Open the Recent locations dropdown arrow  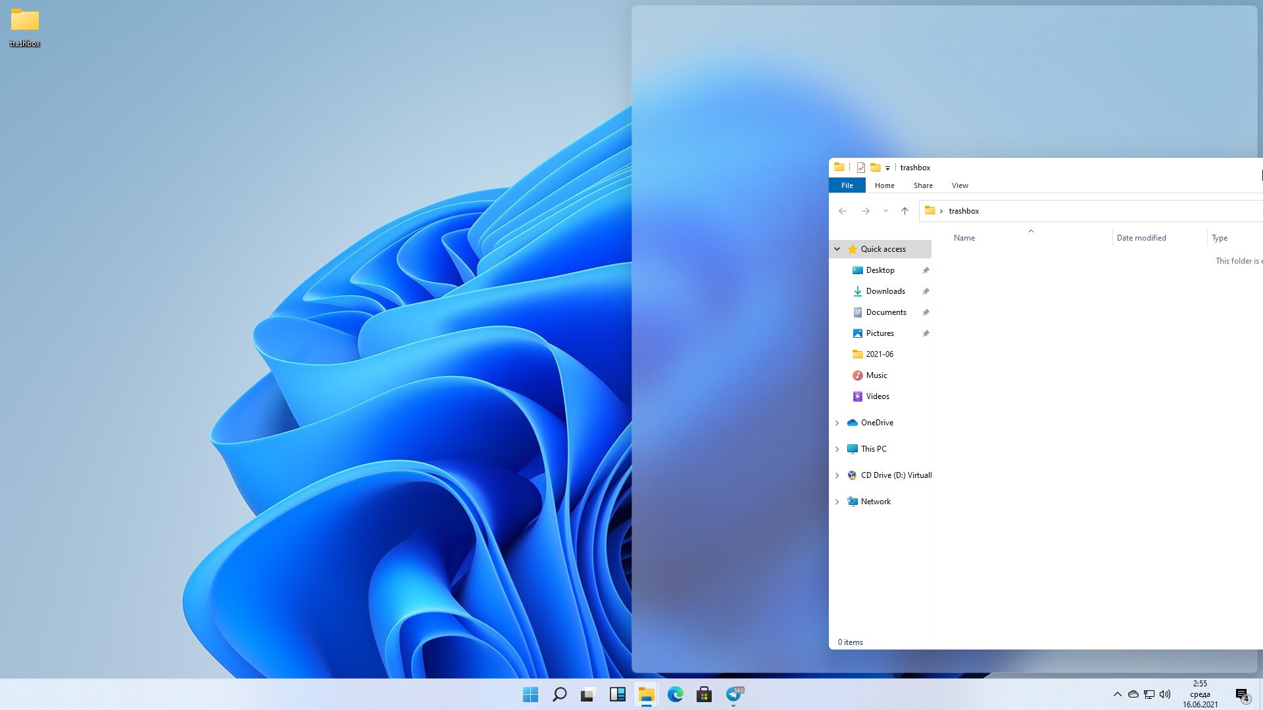[x=885, y=211]
